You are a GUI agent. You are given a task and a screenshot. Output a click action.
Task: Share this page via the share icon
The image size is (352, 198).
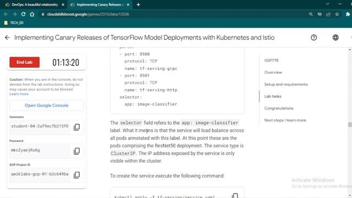click(328, 14)
